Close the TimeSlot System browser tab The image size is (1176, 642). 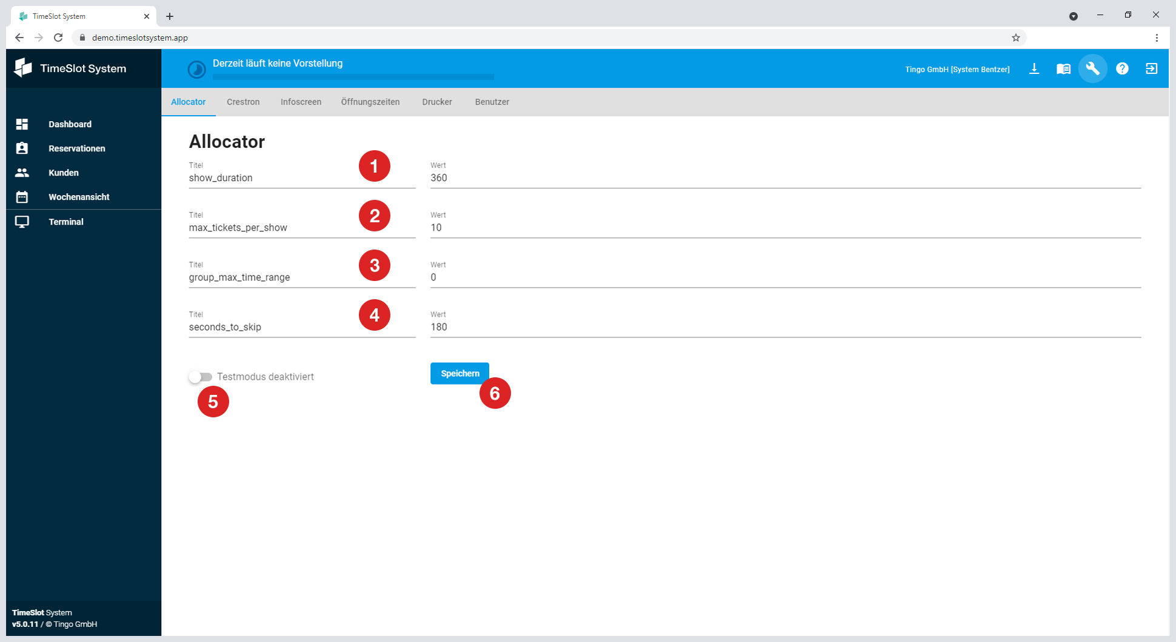point(147,16)
